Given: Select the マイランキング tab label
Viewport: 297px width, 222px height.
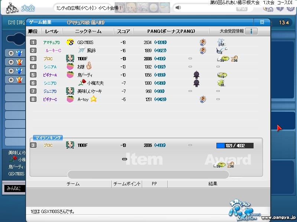Looking at the screenshot, I should coord(48,138).
